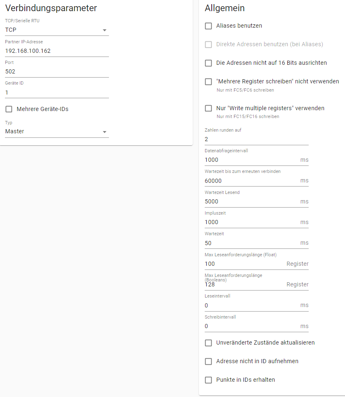
Task: Edit the Zahlen runden auf value
Action: [x=256, y=139]
